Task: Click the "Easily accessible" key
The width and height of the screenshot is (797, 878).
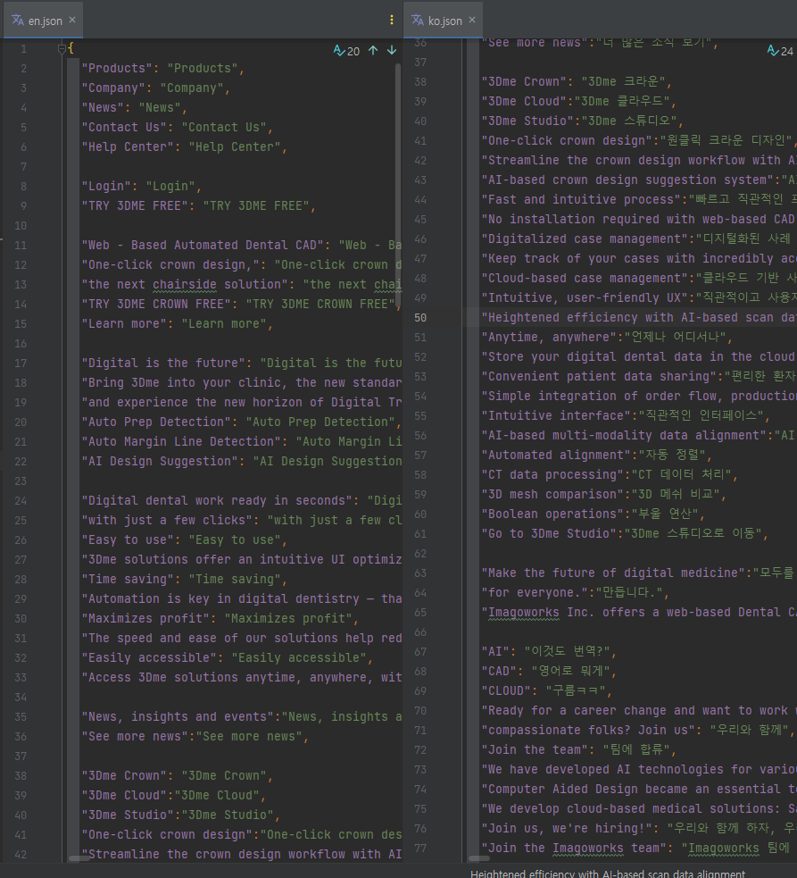Action: coord(149,657)
